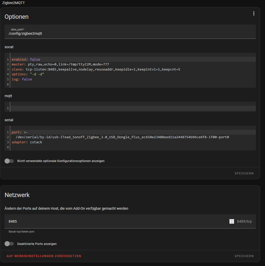This screenshot has height=266, width=265.
Task: Save Optionen with the SPEICHERN button
Action: point(244,173)
